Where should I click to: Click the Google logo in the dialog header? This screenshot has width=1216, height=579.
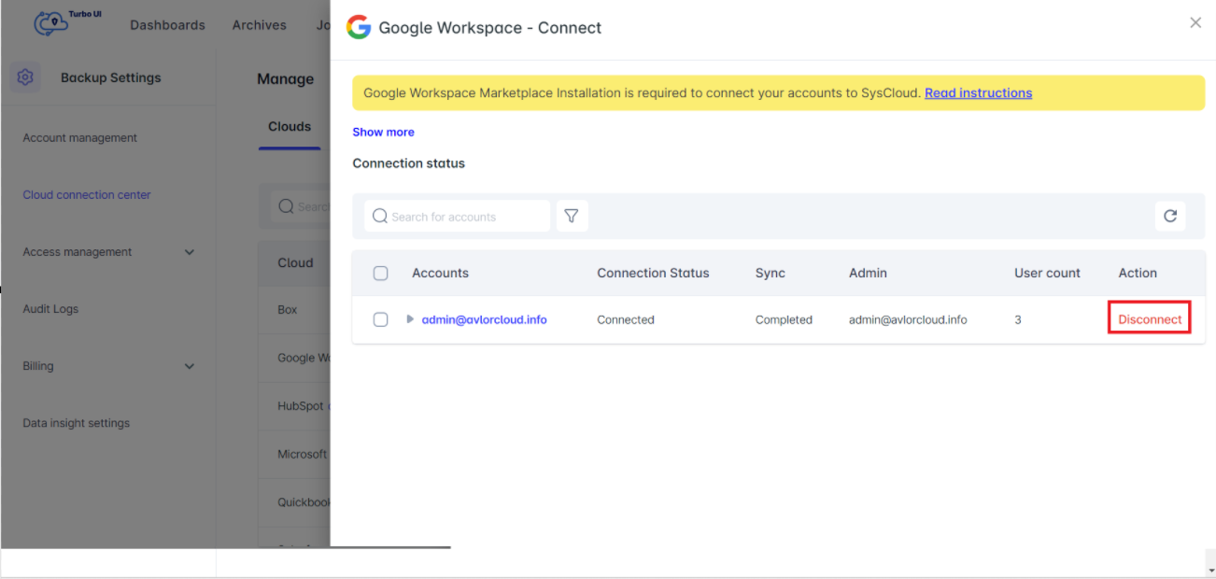pos(359,27)
